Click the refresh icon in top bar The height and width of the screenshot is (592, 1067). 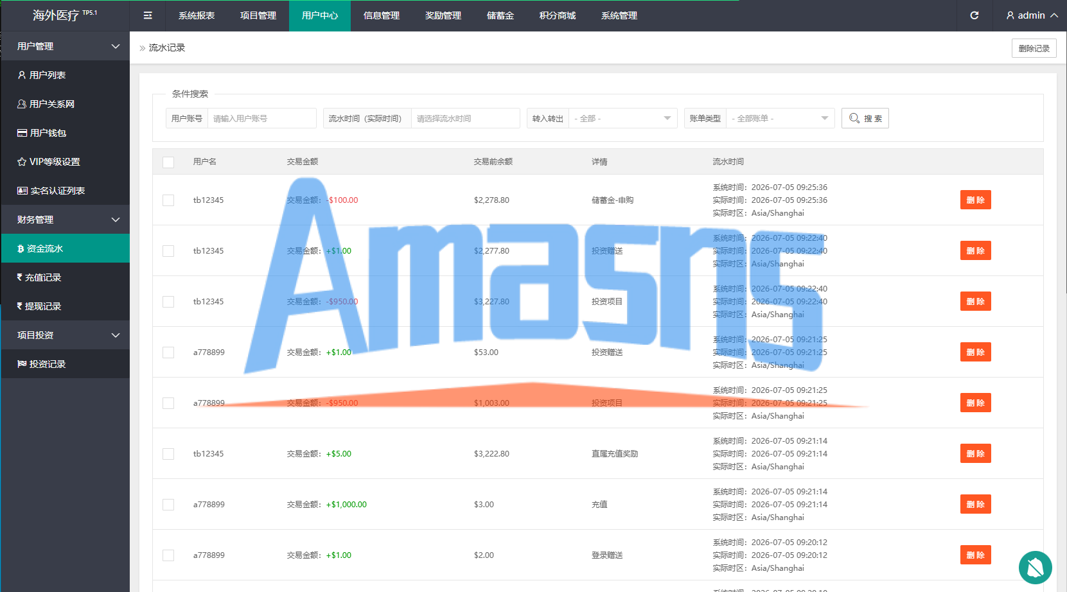click(x=974, y=15)
